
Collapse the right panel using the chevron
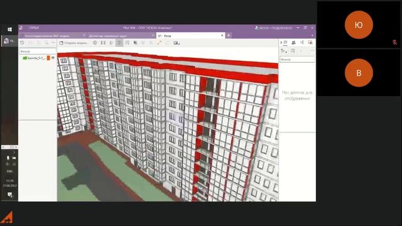pos(281,43)
